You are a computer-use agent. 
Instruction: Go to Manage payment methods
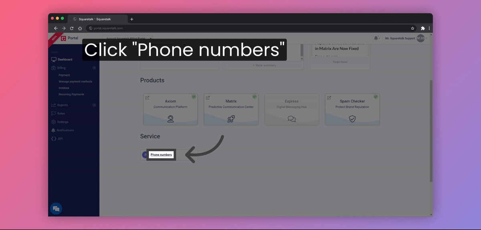[x=75, y=82]
